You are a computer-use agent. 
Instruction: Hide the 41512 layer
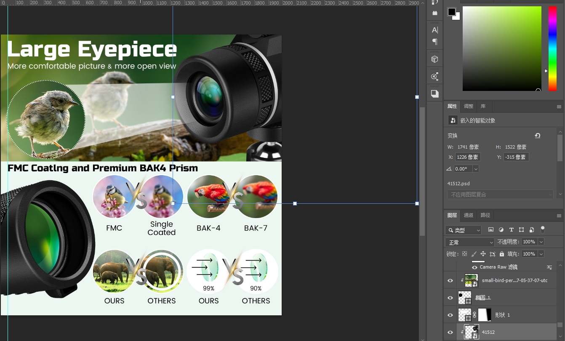450,332
